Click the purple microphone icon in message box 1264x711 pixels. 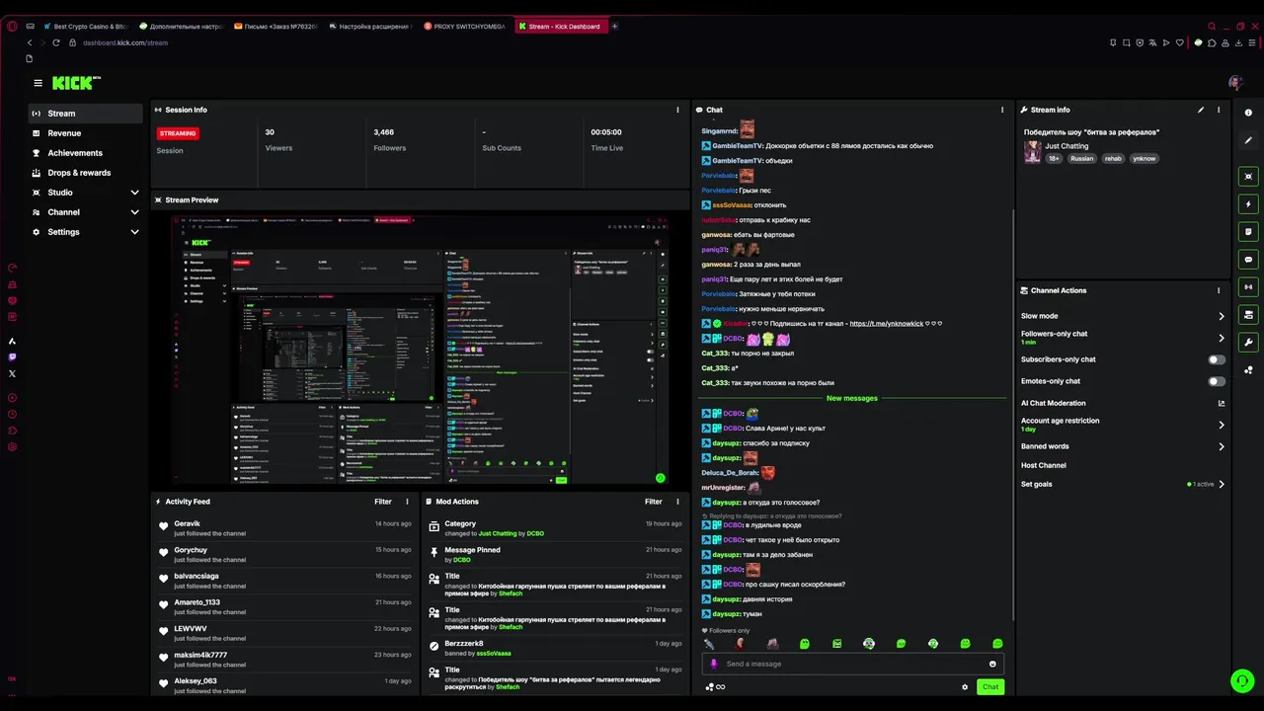[714, 664]
